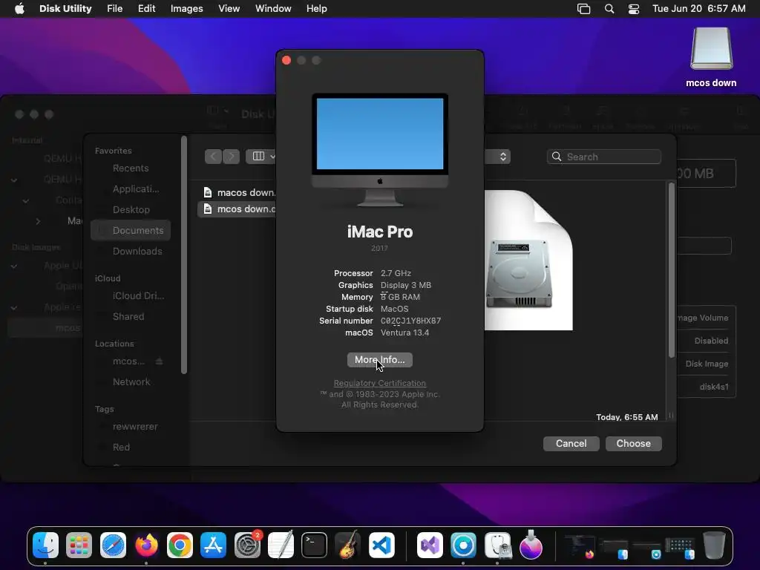Click the Stage Manager menu bar icon
The width and height of the screenshot is (760, 570).
583,9
